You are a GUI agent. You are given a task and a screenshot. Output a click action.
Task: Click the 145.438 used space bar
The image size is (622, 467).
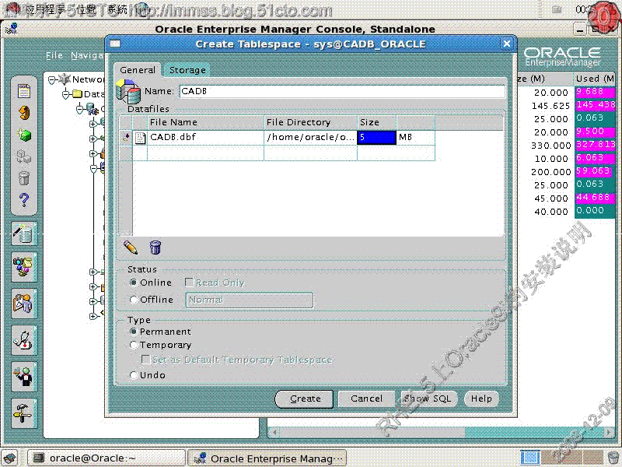596,105
